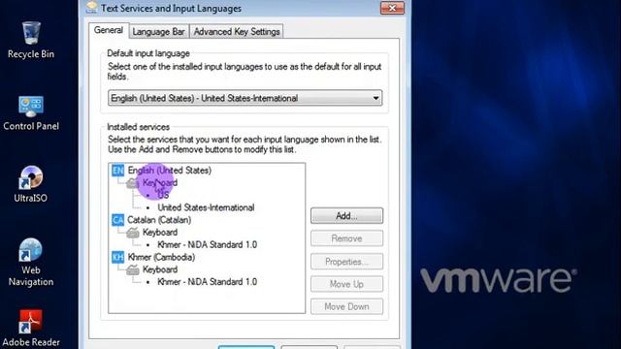
Task: Select the Keyboard node under English
Action: point(160,183)
